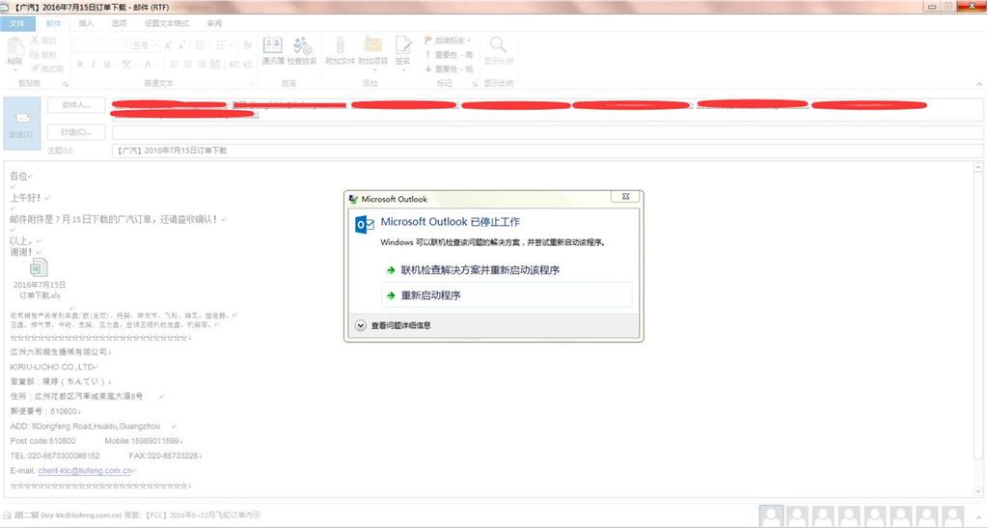Click the font color (A) icon

148,65
